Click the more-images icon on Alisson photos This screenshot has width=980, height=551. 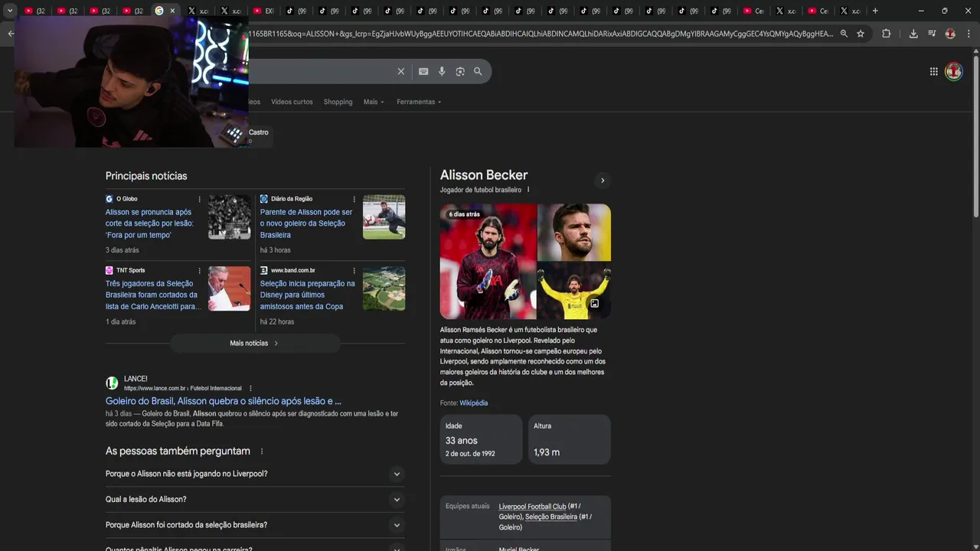594,304
